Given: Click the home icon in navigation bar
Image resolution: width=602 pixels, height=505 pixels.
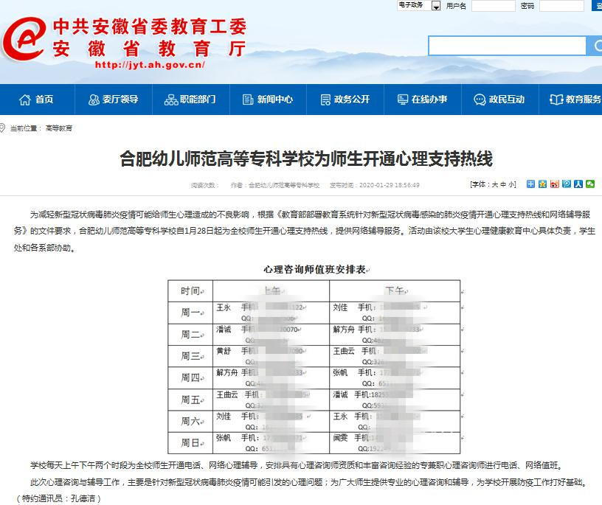Looking at the screenshot, I should tap(24, 100).
